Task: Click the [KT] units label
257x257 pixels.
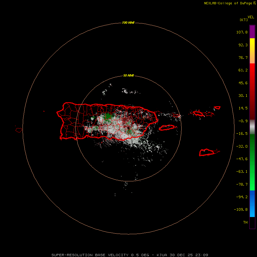Action: point(244,20)
